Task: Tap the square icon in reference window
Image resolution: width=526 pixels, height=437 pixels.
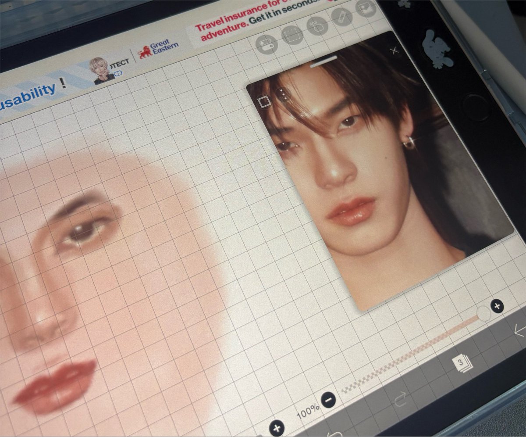Action: tap(264, 102)
